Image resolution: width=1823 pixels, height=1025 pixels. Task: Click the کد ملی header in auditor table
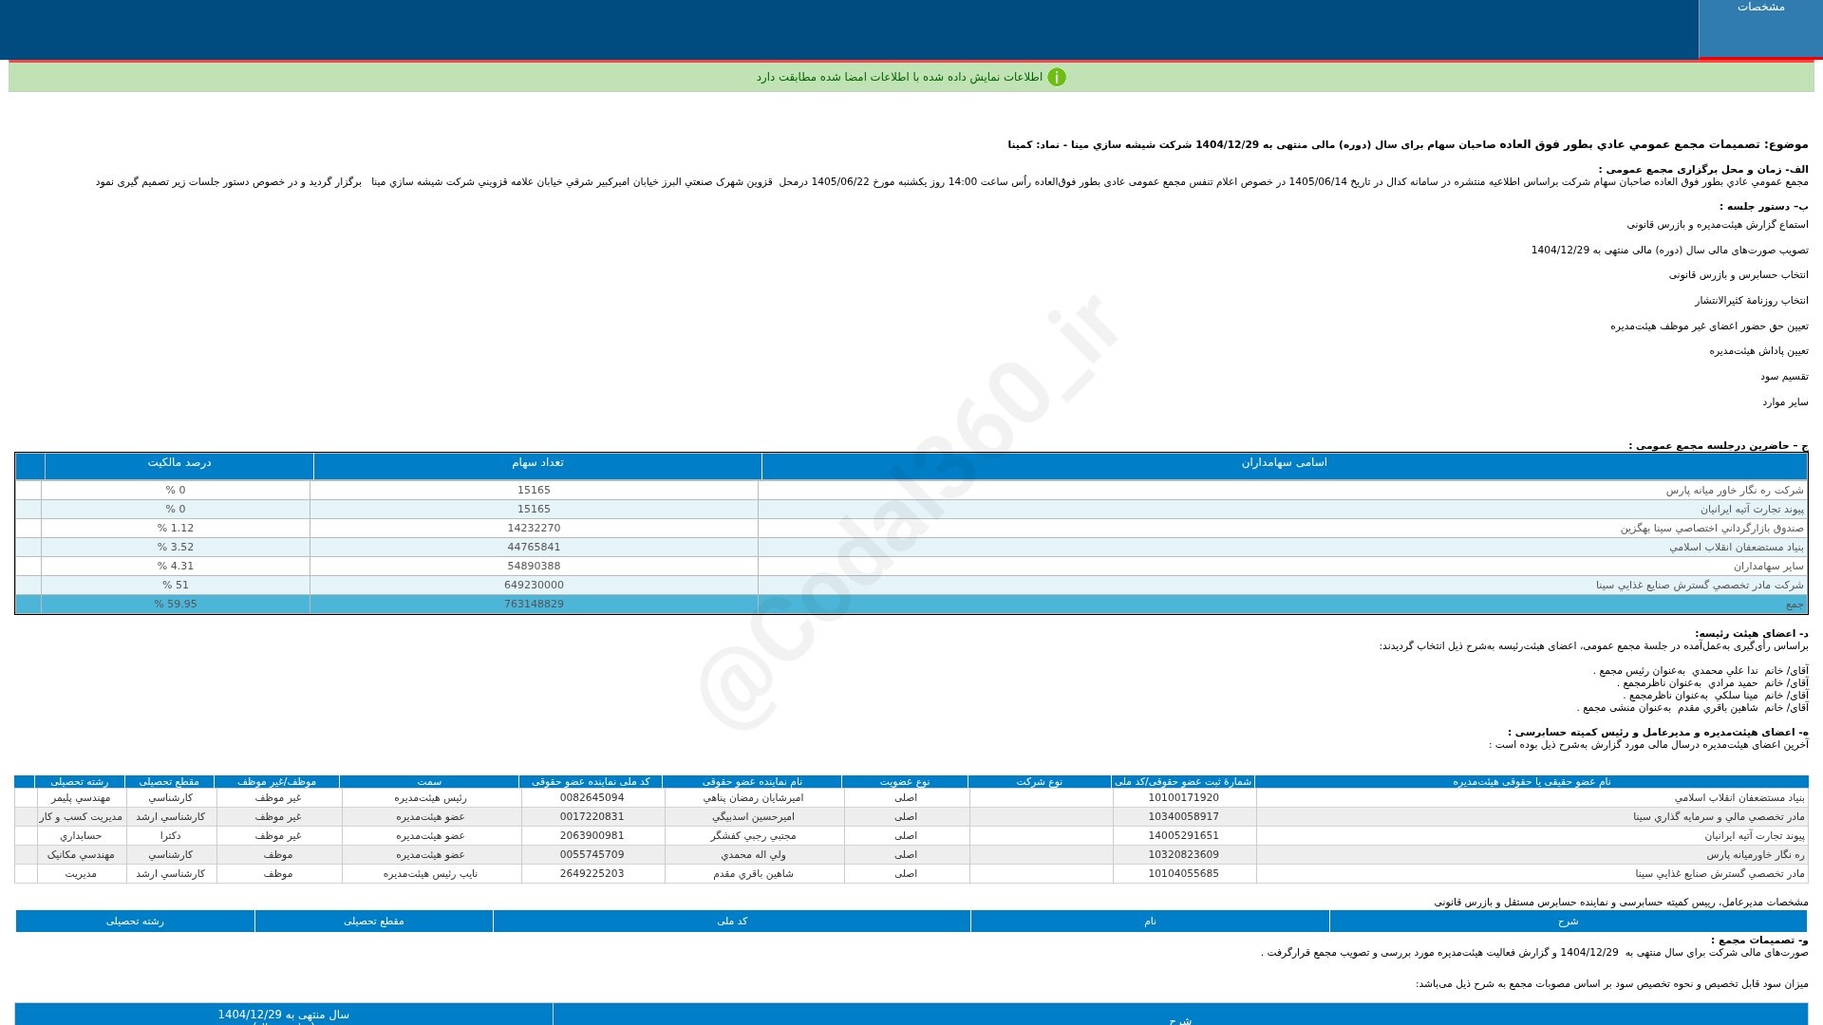tap(732, 922)
